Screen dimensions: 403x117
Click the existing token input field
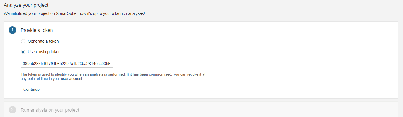(x=67, y=64)
